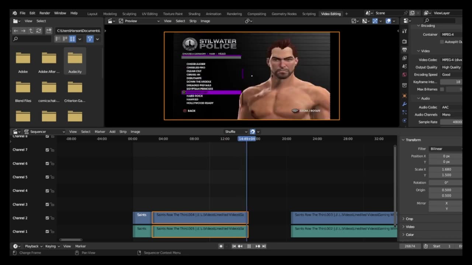Lock Channel 1 padlock

(x=52, y=232)
